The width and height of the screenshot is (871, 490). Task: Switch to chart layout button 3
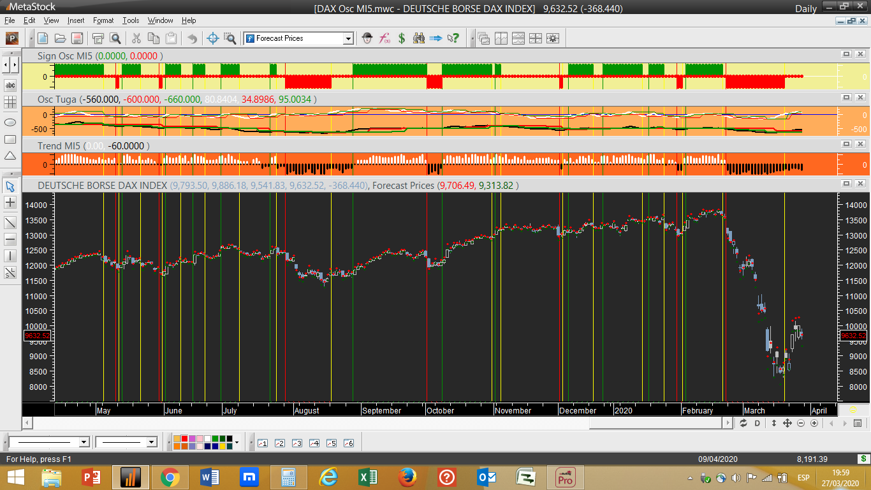point(296,443)
